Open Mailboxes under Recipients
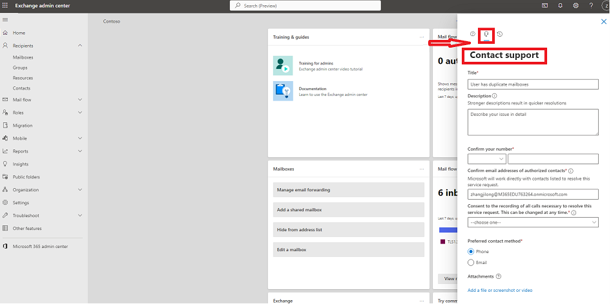This screenshot has width=611, height=304. 23,57
